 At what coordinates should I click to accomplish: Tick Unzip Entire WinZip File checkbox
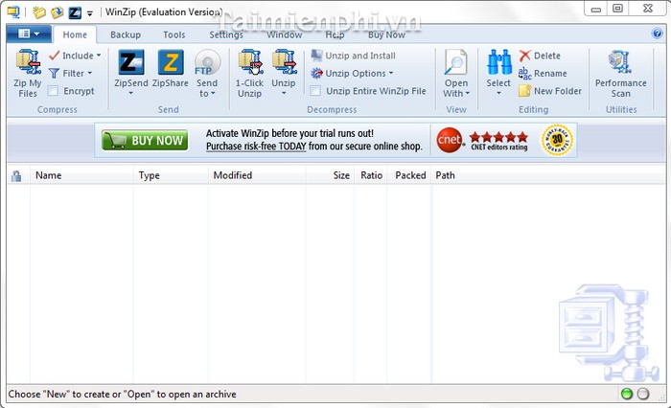pos(315,91)
